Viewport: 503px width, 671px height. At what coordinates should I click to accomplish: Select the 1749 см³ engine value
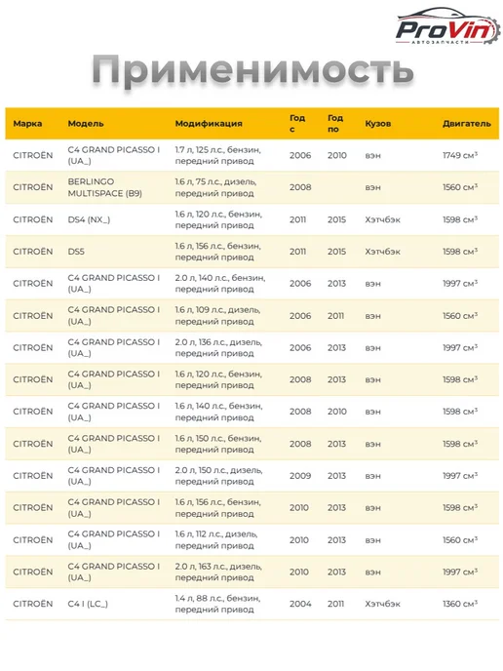pyautogui.click(x=460, y=155)
